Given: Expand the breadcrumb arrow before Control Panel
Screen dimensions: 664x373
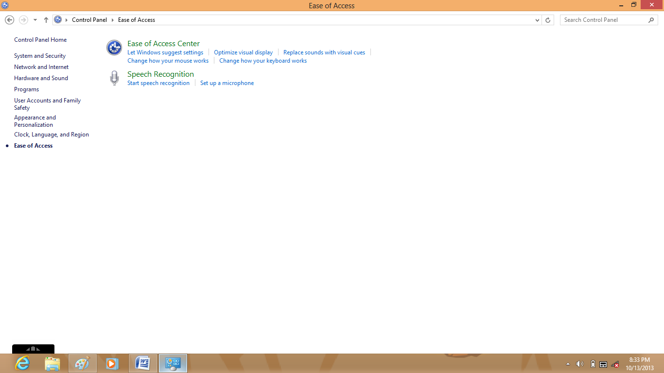Looking at the screenshot, I should tap(67, 20).
